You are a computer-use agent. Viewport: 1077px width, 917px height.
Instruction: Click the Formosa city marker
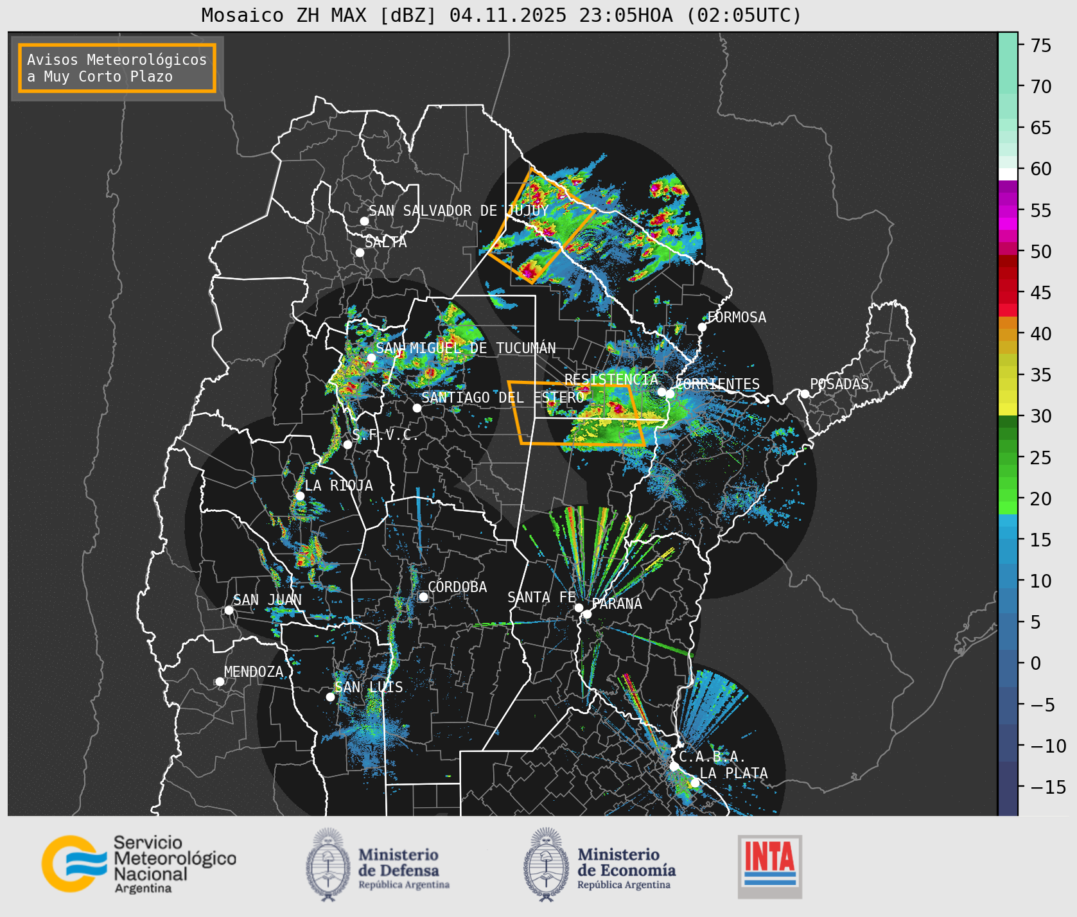coord(702,327)
